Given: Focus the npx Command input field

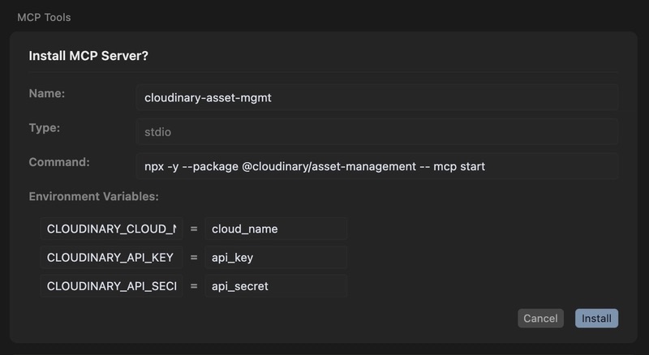Looking at the screenshot, I should (377, 166).
